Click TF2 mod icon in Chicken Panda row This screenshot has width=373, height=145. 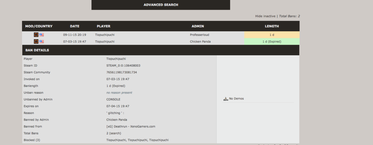(36, 42)
